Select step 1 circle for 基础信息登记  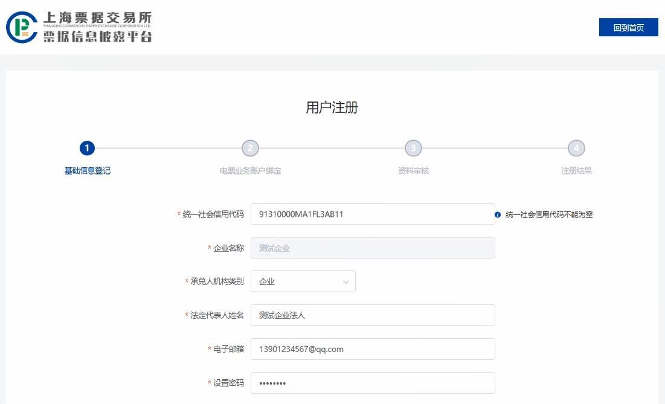[87, 148]
